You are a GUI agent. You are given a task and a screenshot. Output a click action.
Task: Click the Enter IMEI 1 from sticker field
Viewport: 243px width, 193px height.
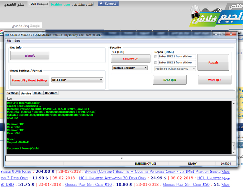pyautogui.click(x=177, y=56)
